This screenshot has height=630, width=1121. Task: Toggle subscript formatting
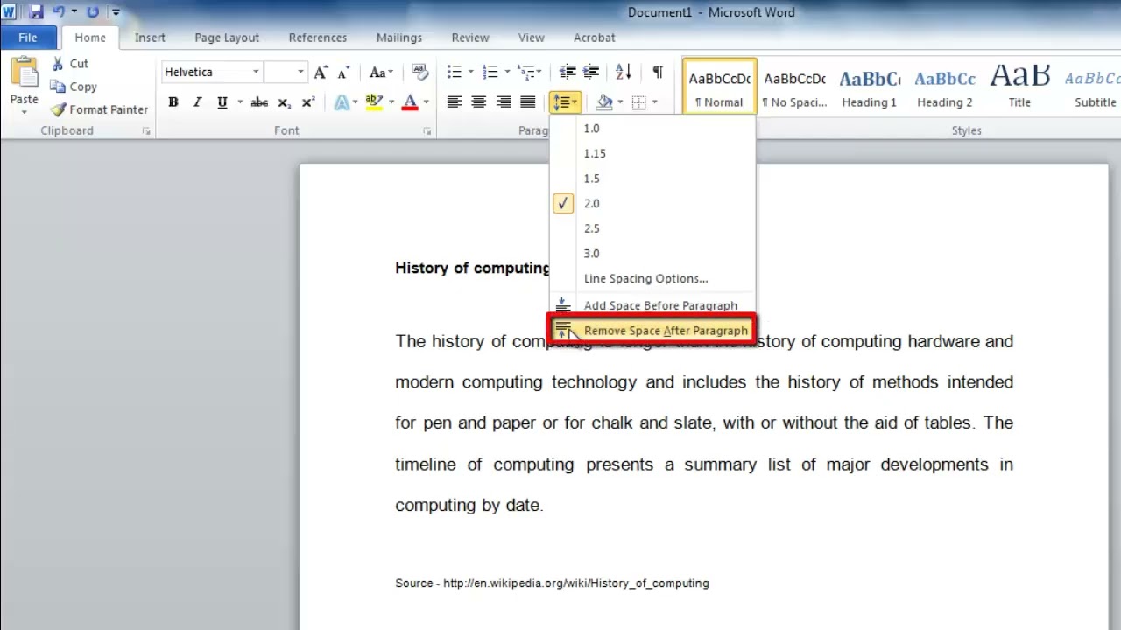[x=284, y=102]
